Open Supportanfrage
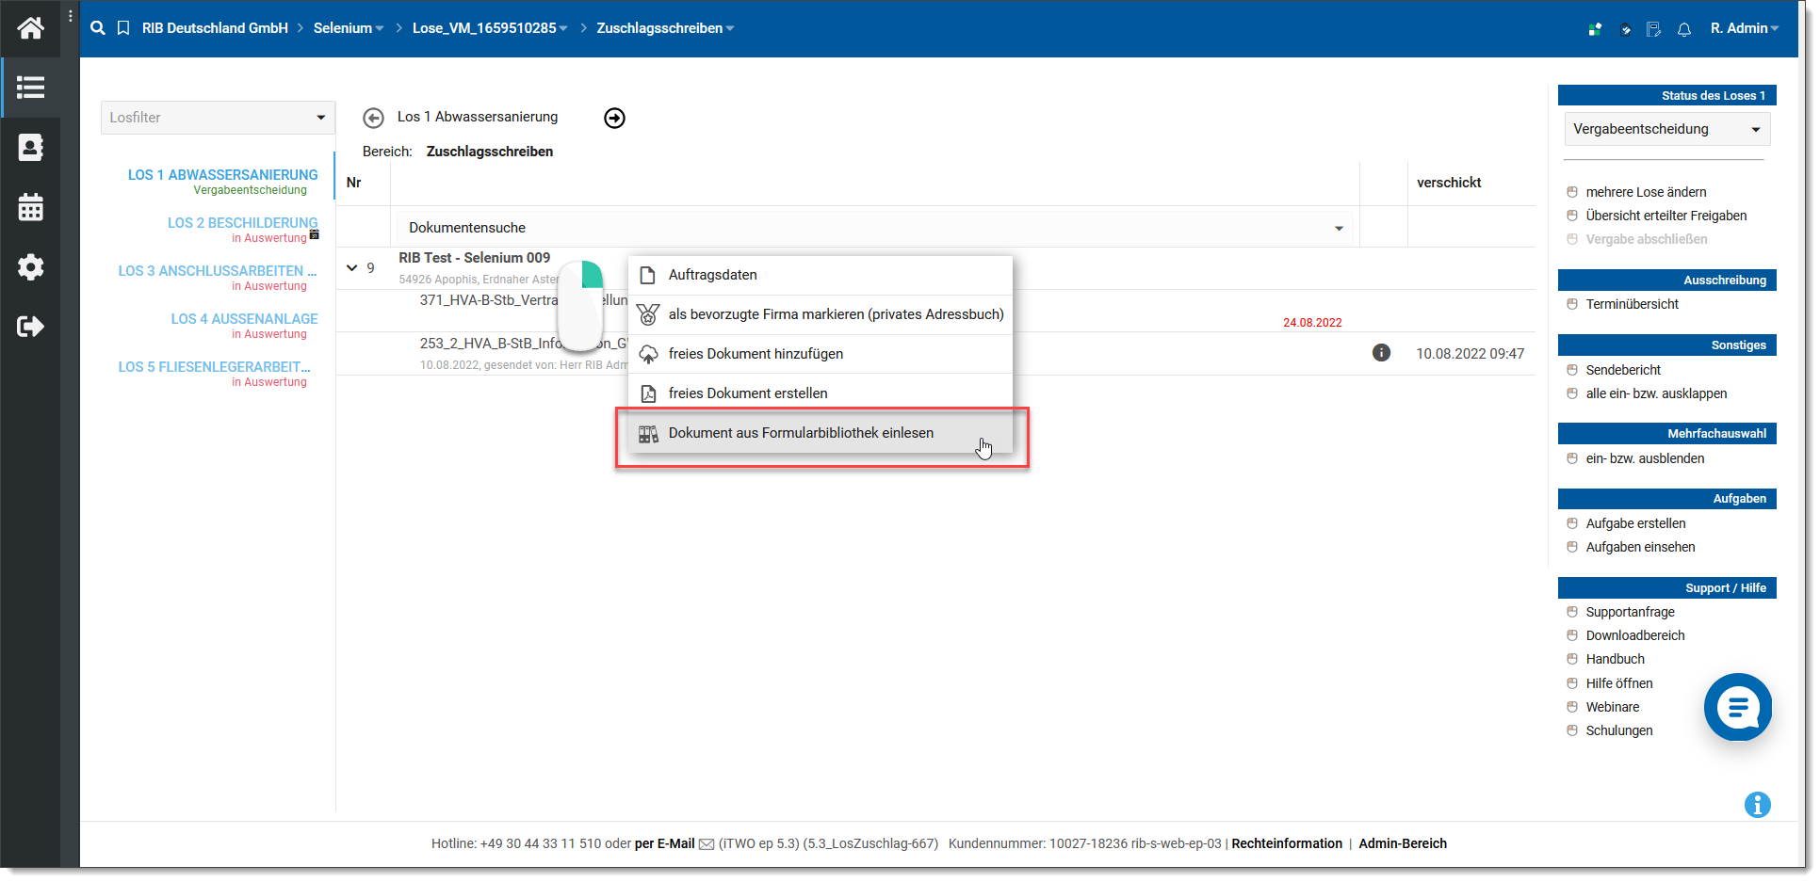The height and width of the screenshot is (882, 1820). point(1630,612)
